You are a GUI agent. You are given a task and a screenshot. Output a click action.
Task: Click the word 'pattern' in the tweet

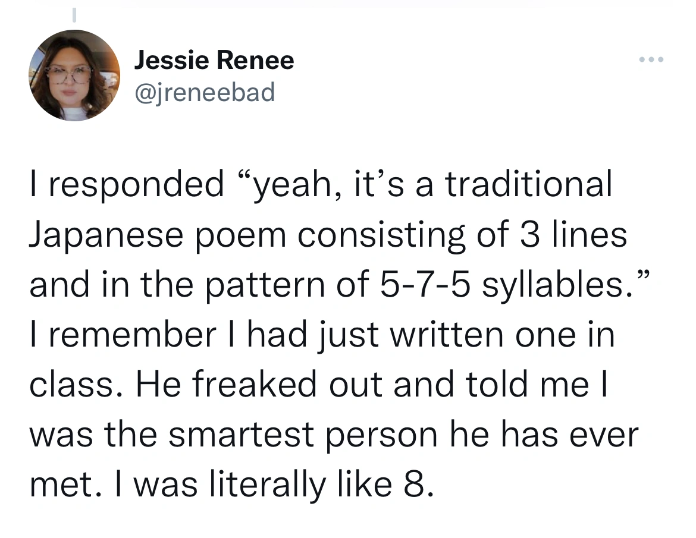(x=265, y=286)
